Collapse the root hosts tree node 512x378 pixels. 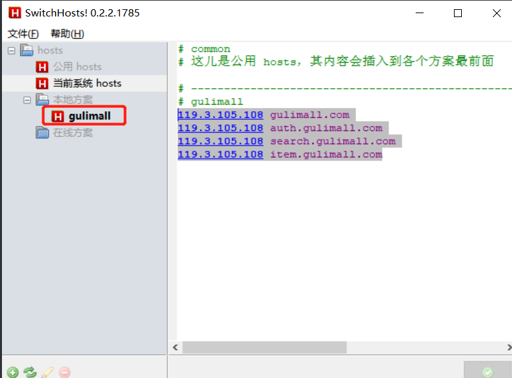pyautogui.click(x=11, y=51)
